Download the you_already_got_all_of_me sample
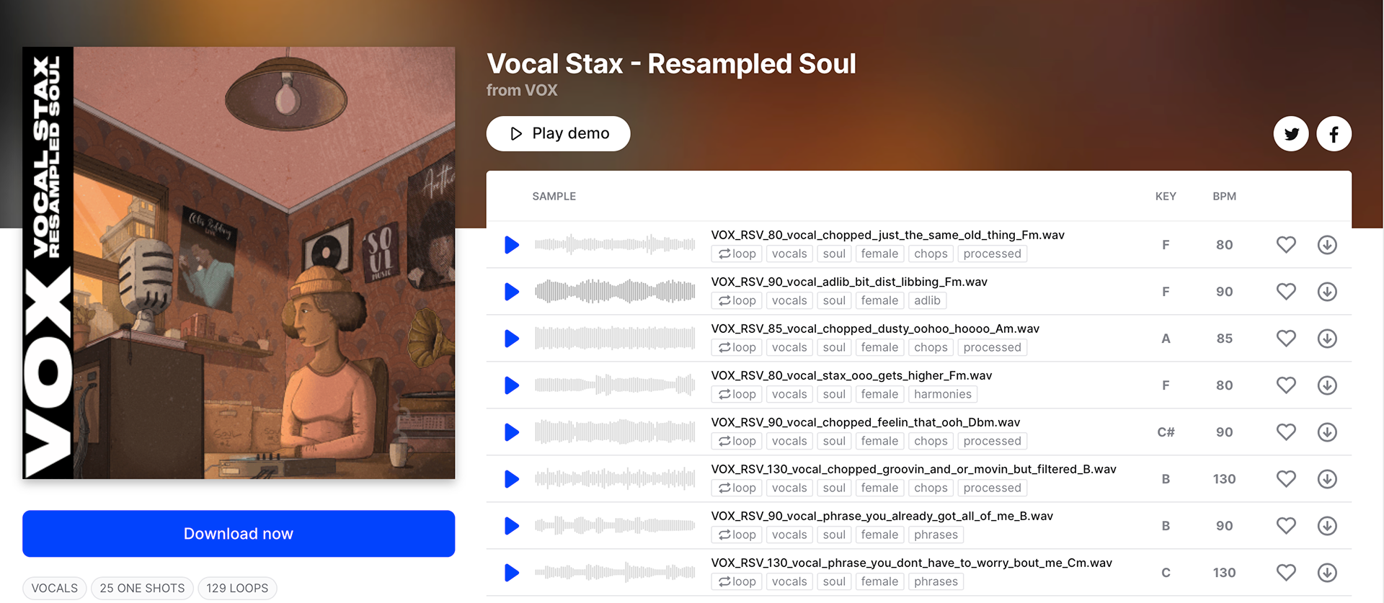 pyautogui.click(x=1327, y=526)
